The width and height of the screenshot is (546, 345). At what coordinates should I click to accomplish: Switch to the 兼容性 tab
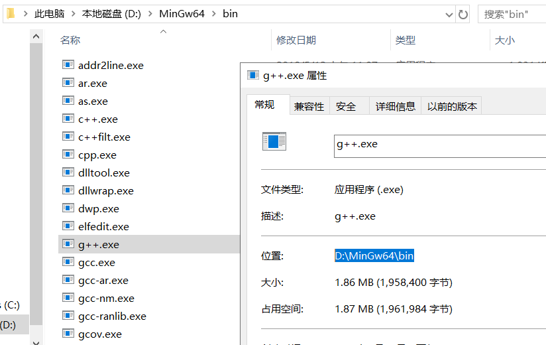(309, 106)
